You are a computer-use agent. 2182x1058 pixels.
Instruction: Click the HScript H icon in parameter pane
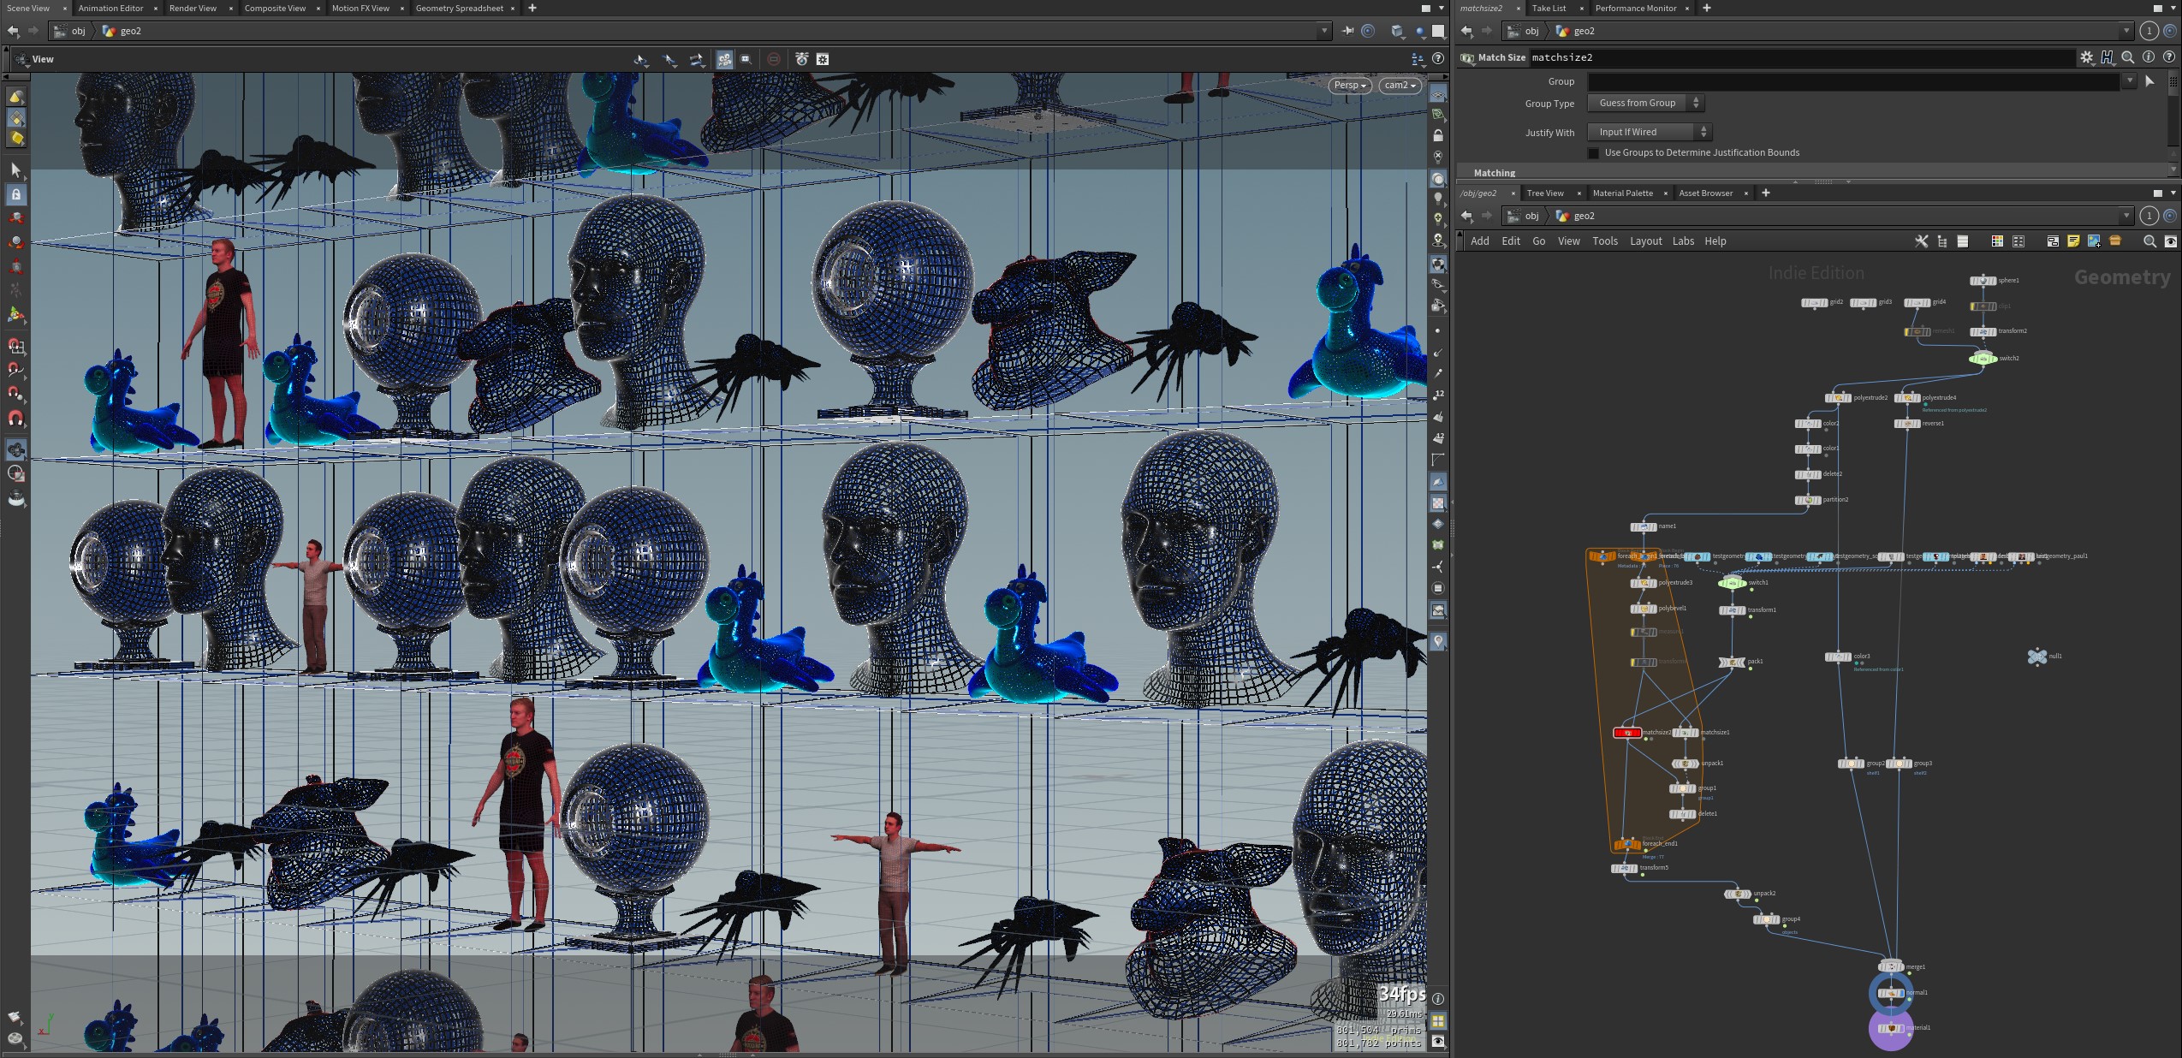[2108, 57]
